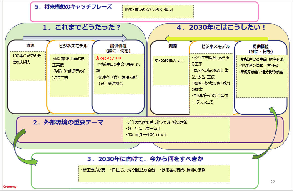This screenshot has width=293, height=191.
Task: Click the bullet '自社だけでなく他社との協働'
Action: coord(132,170)
